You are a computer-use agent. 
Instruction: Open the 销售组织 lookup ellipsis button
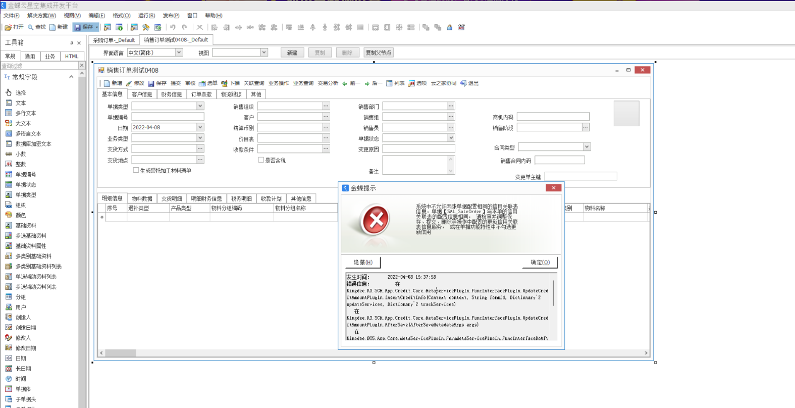326,106
